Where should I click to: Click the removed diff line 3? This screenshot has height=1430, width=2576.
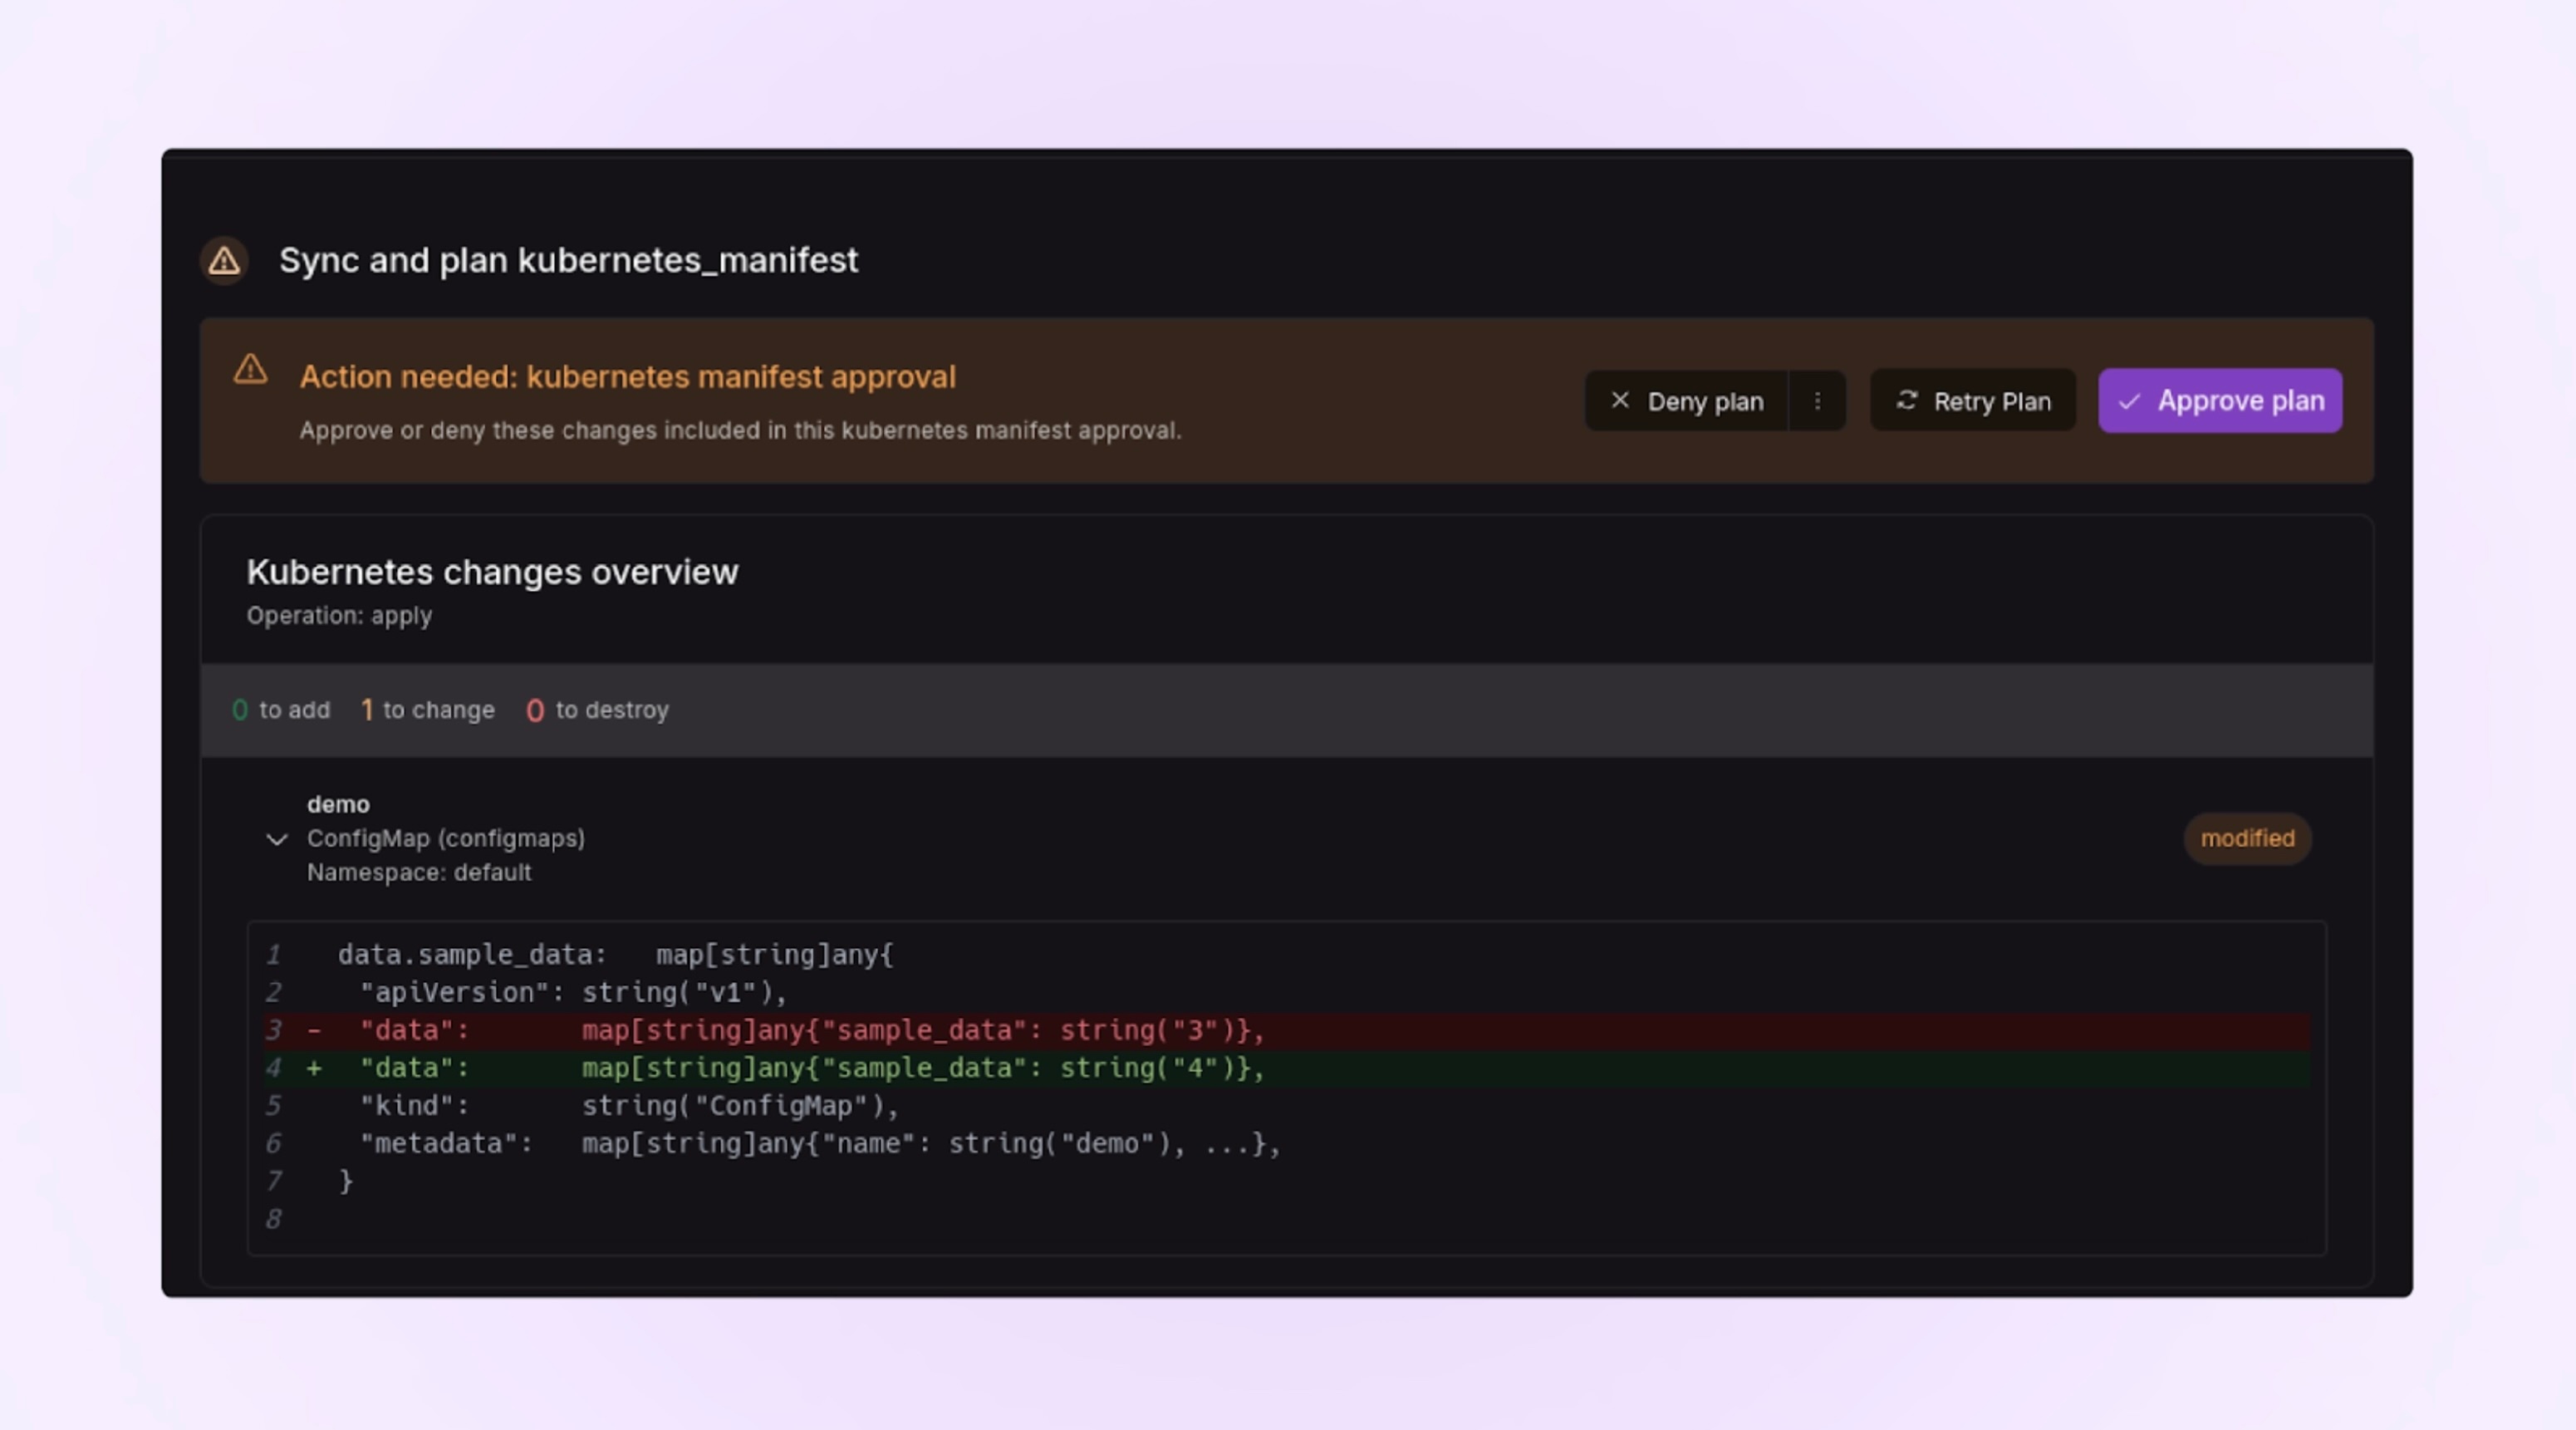pyautogui.click(x=812, y=1030)
